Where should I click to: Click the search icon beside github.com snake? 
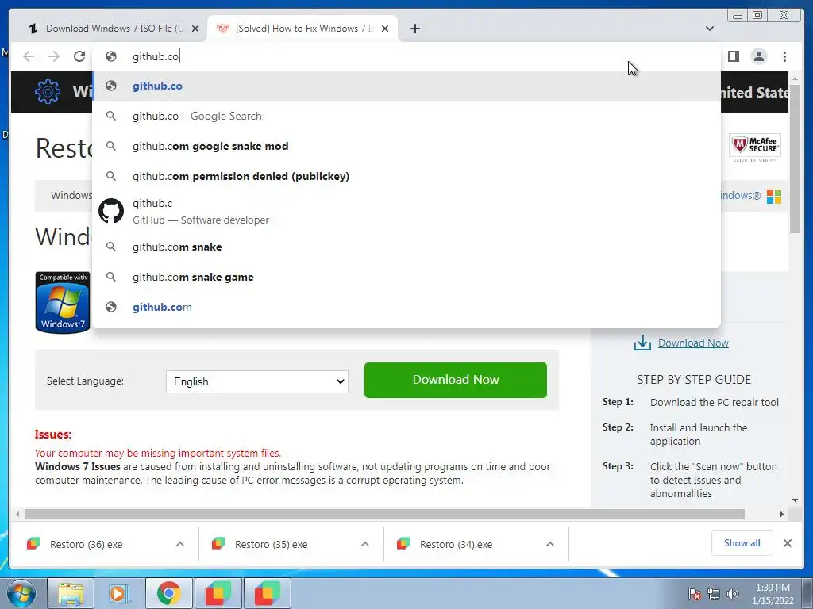(111, 247)
